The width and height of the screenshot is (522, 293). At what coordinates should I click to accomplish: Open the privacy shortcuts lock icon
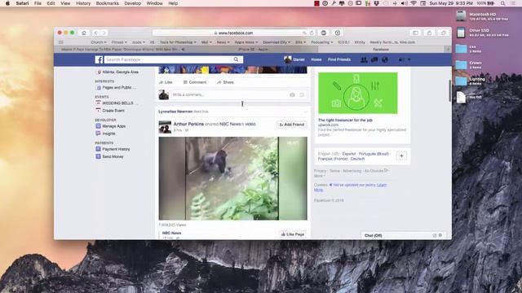pos(401,59)
